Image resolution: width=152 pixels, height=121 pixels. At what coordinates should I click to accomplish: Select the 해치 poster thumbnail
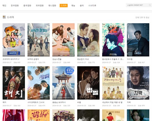(14, 83)
